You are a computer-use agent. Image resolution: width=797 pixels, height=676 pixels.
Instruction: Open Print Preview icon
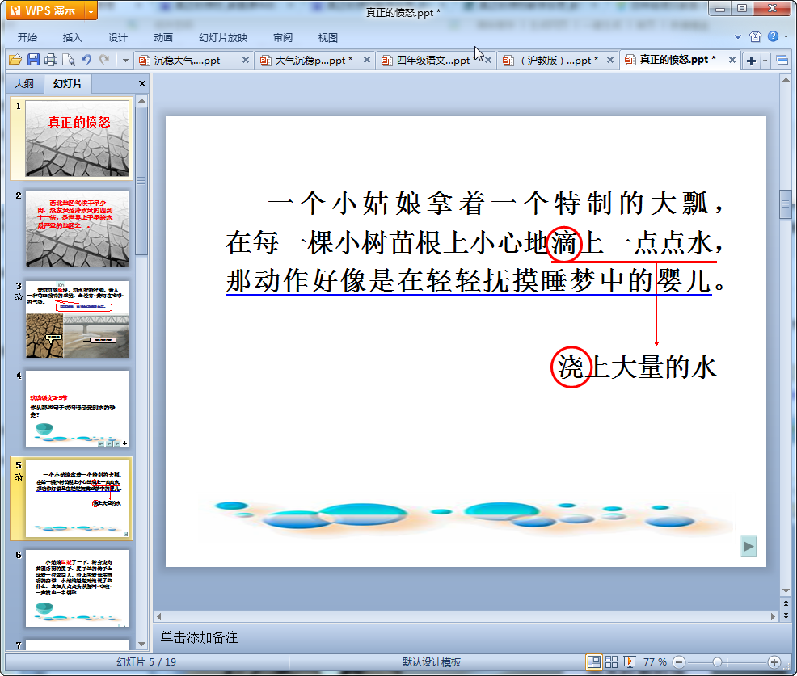69,60
